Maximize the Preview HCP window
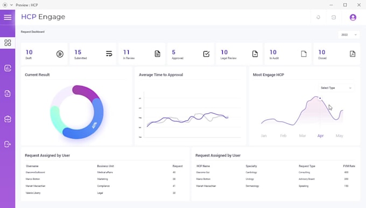 [x=345, y=5]
